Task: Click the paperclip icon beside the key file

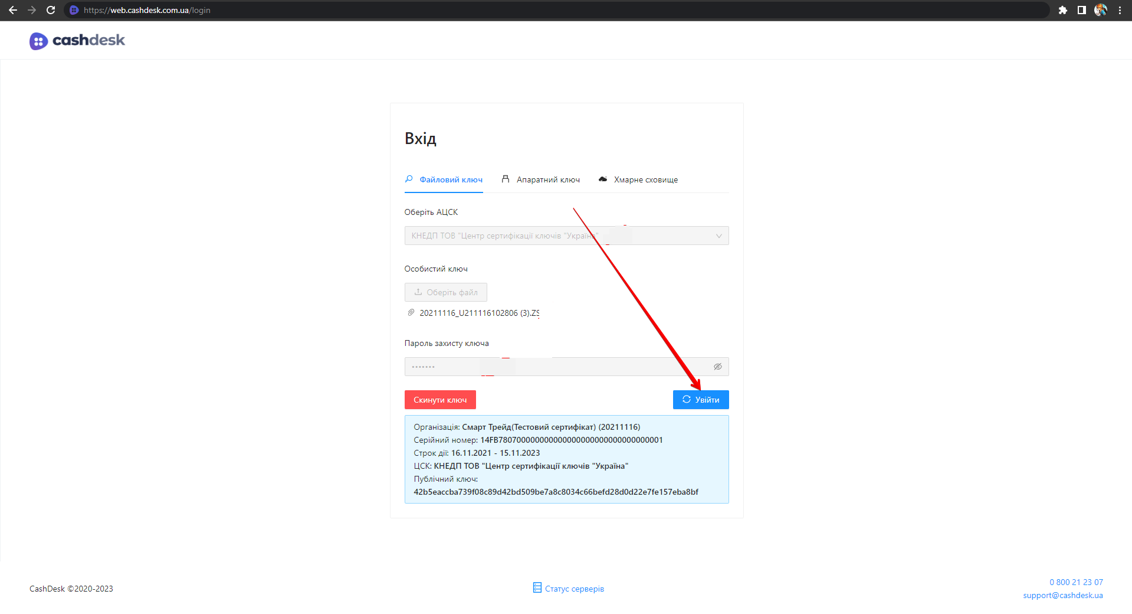Action: point(411,313)
